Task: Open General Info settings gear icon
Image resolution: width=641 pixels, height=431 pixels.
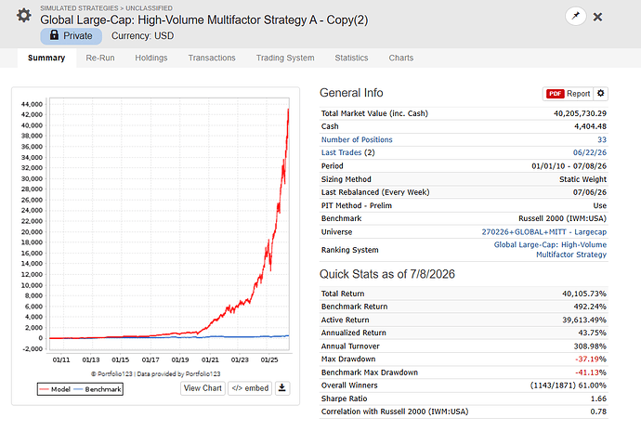Action: (x=600, y=93)
